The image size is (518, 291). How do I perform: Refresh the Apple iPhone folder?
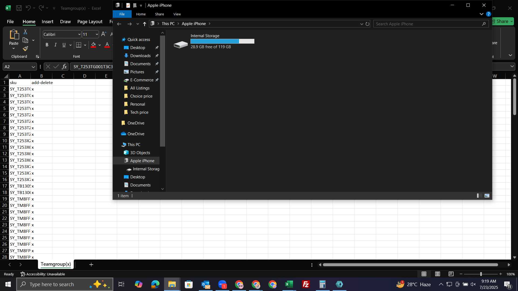(x=367, y=24)
